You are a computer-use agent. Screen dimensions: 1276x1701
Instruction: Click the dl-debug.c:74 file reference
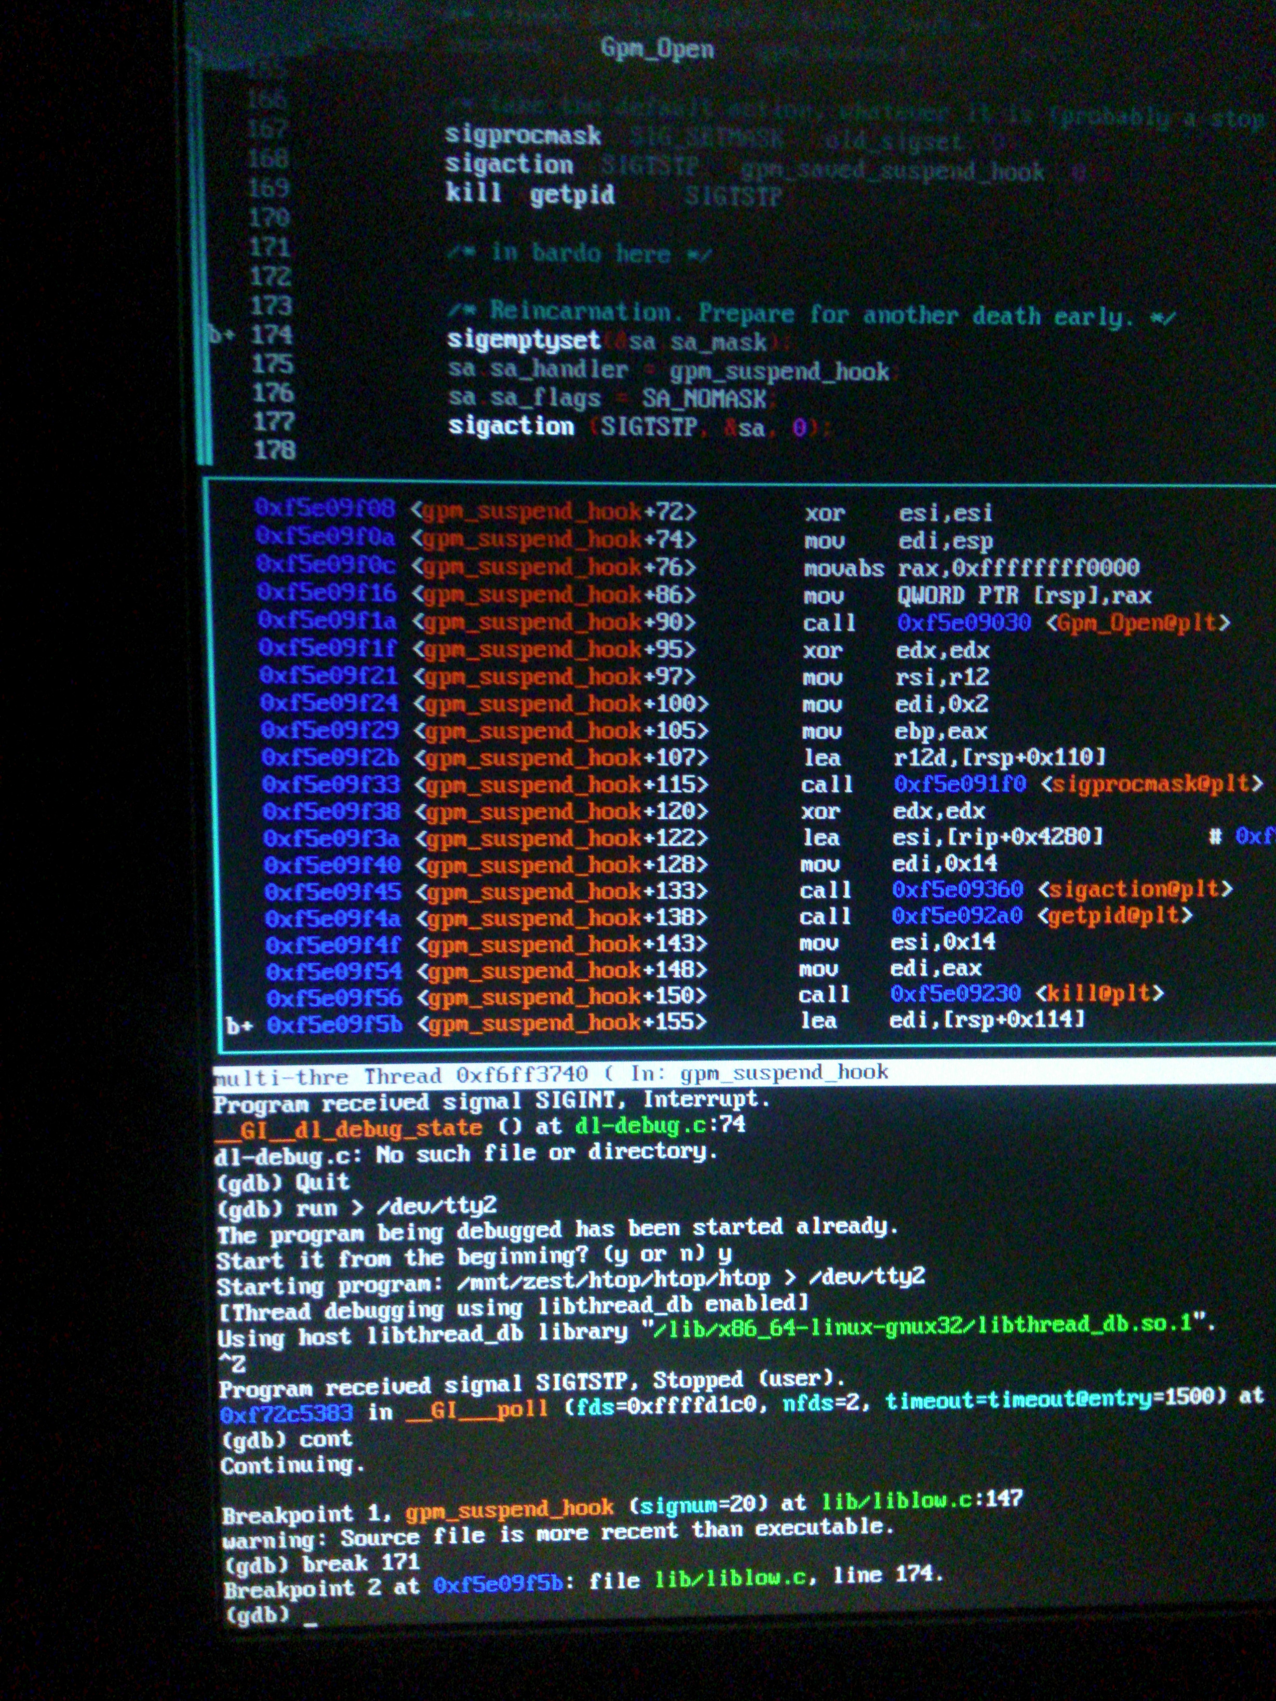click(660, 1125)
